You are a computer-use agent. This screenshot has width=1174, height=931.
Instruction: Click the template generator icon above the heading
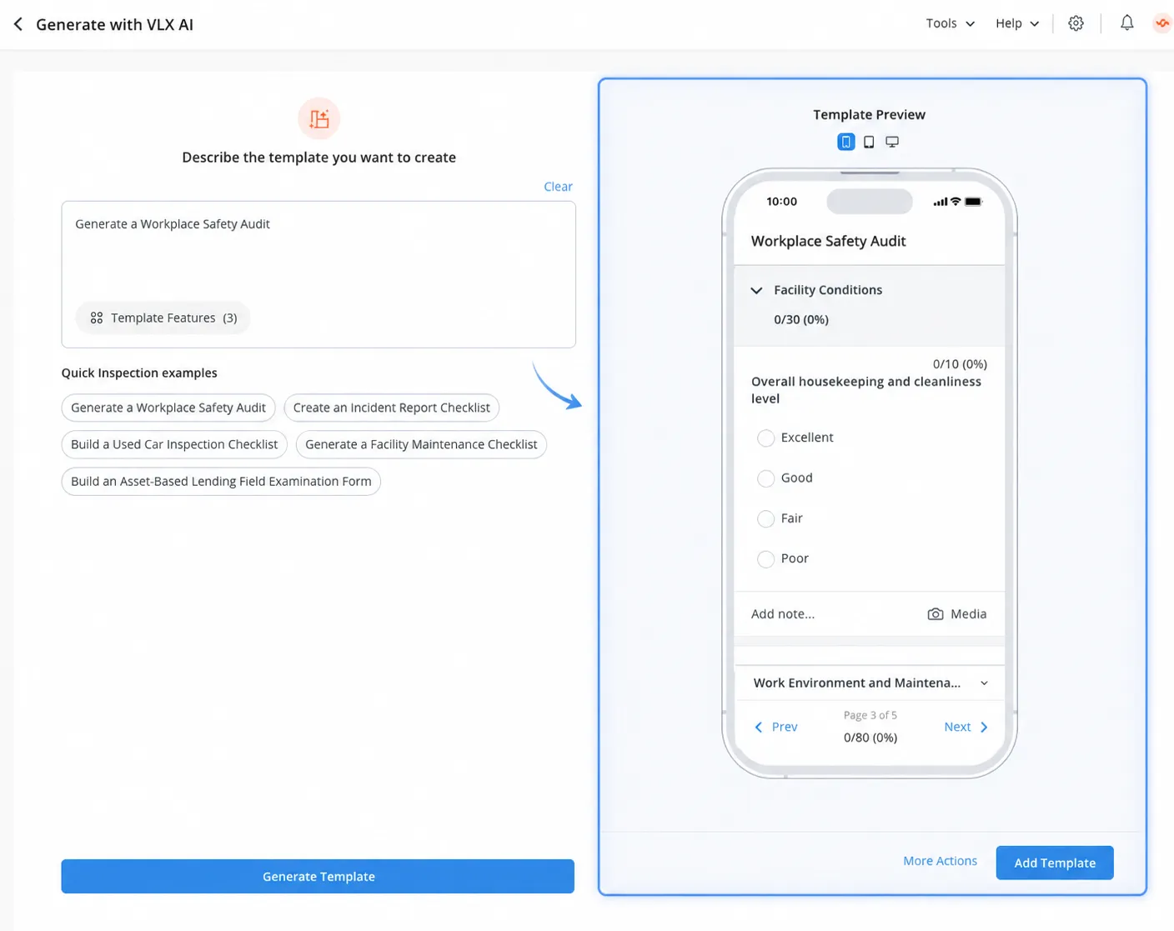tap(319, 118)
